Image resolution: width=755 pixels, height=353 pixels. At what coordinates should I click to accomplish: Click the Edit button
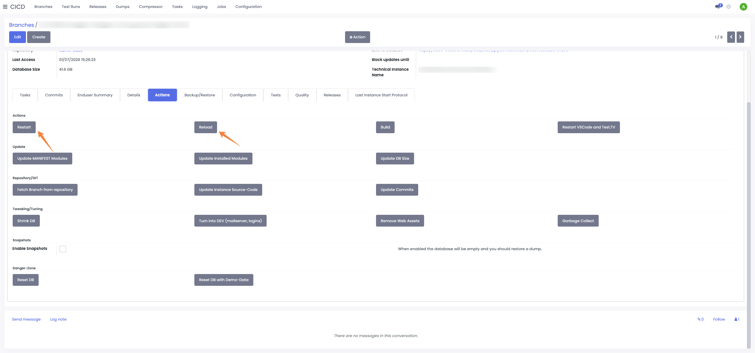point(17,37)
